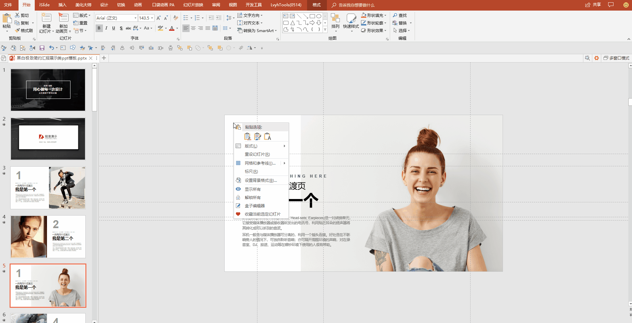Open the Shape Outline (形状轮廓) dropdown

tap(374, 23)
